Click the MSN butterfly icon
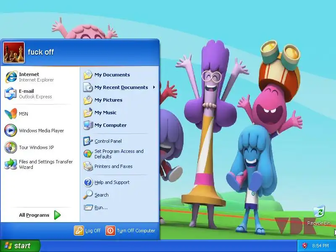336x252 pixels. [10, 113]
